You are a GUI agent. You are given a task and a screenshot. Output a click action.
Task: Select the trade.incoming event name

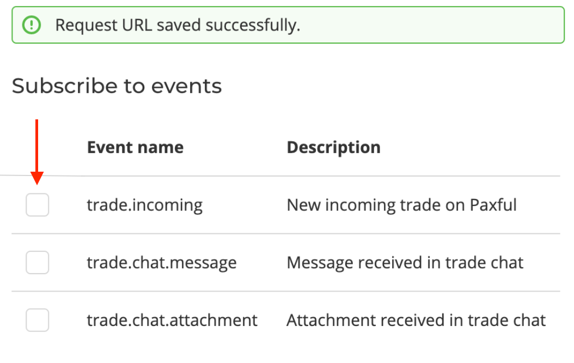[144, 205]
